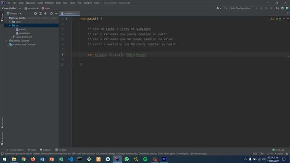
Task: Select Curso_Kotlin.iml file
Action: point(22,37)
